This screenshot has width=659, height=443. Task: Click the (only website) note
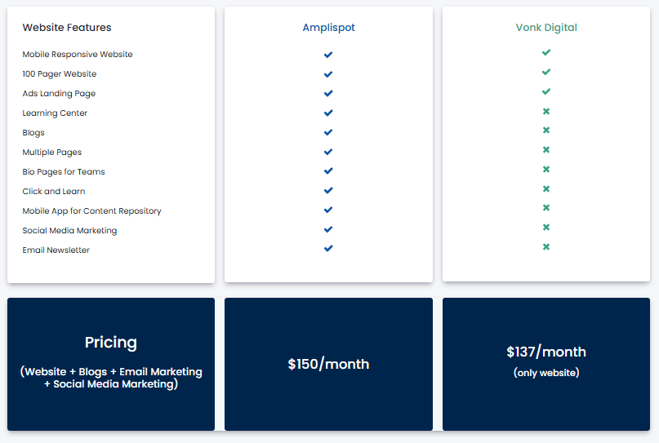coord(546,373)
